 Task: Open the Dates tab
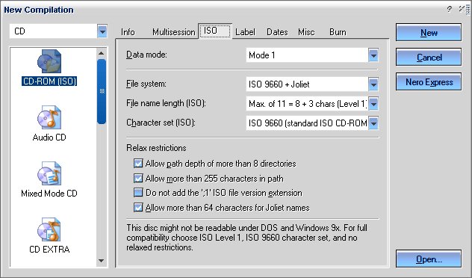coord(277,32)
